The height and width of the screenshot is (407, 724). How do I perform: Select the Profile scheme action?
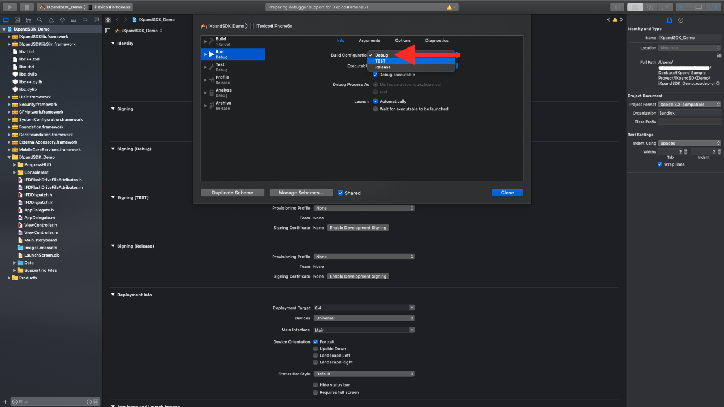click(233, 80)
